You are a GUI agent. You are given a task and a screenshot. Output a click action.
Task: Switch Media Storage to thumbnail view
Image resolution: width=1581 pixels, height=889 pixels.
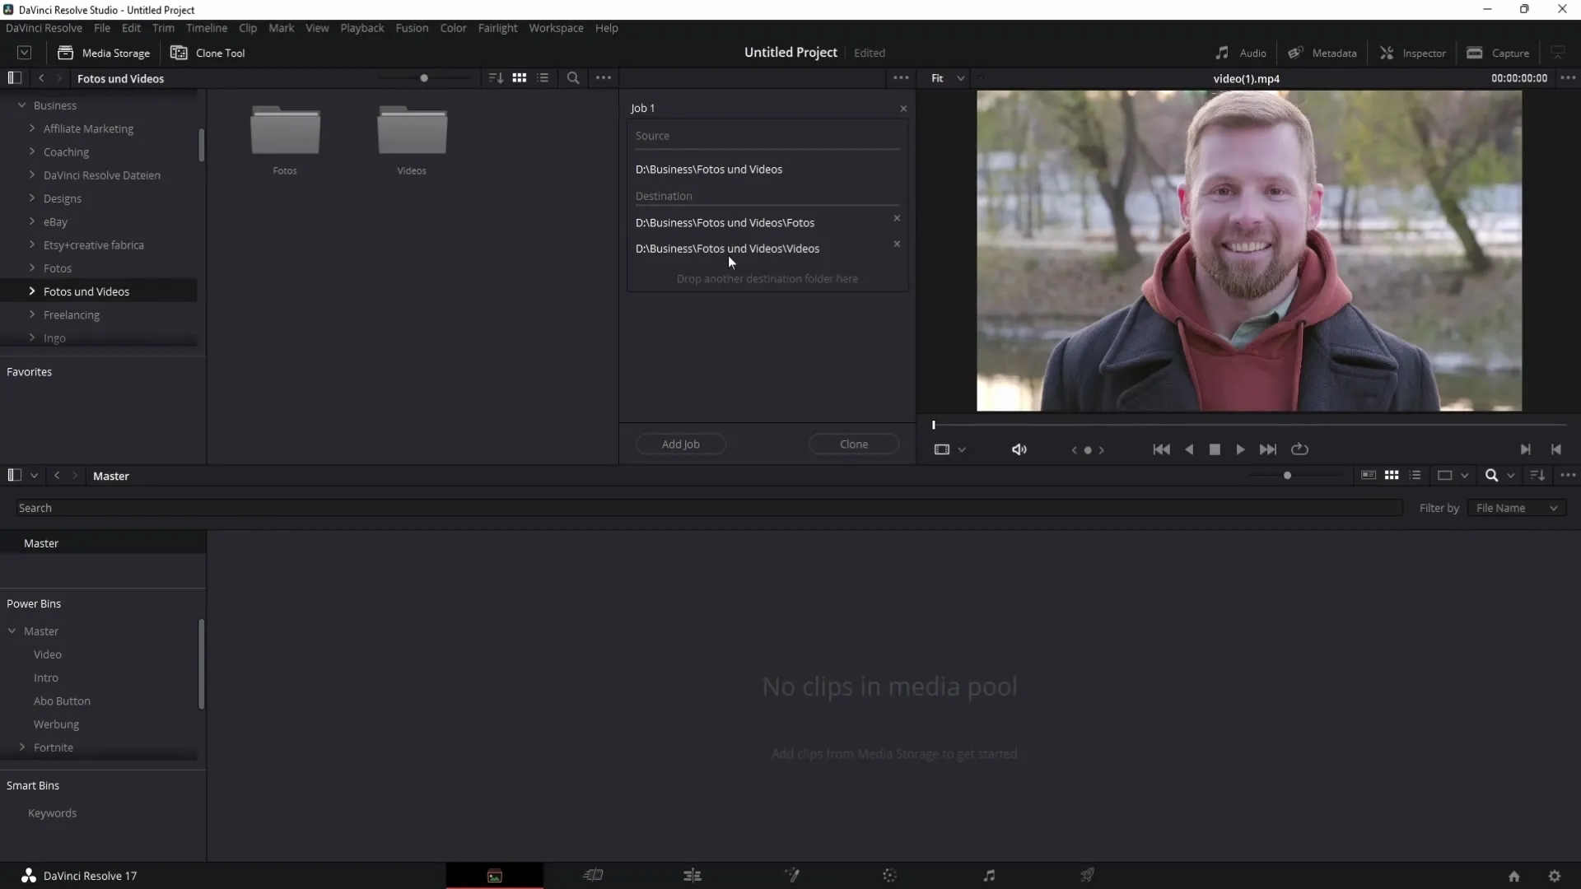click(520, 78)
